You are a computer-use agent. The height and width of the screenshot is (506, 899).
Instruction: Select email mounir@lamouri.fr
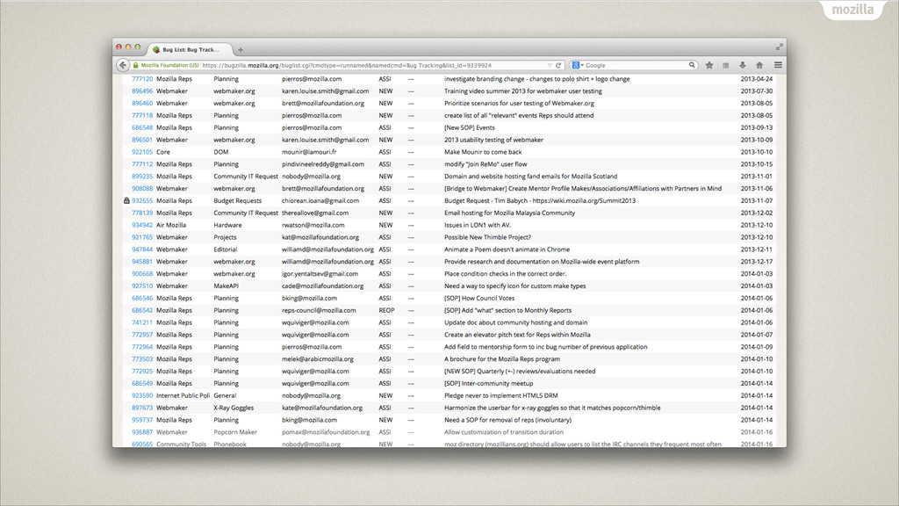[x=309, y=152]
